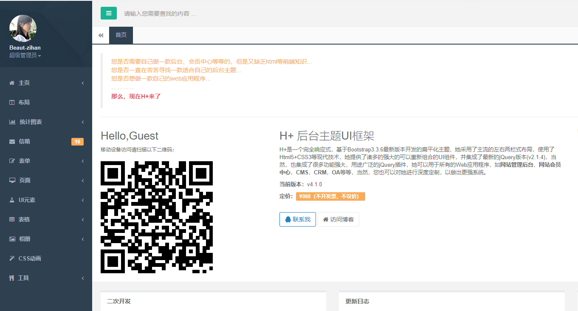
Task: Open the 工具 sidebar menu item
Action: 24,278
